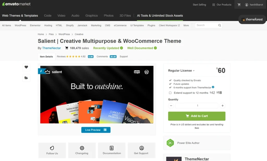Click the Add to Cart button
The width and height of the screenshot is (267, 161).
coord(197,116)
